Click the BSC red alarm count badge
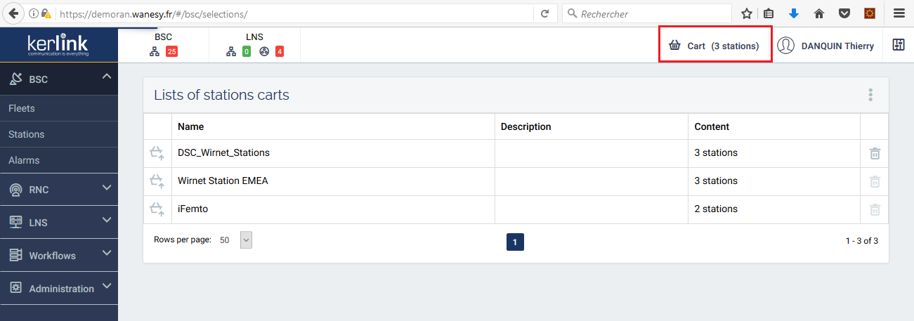The height and width of the screenshot is (321, 914). coord(171,51)
